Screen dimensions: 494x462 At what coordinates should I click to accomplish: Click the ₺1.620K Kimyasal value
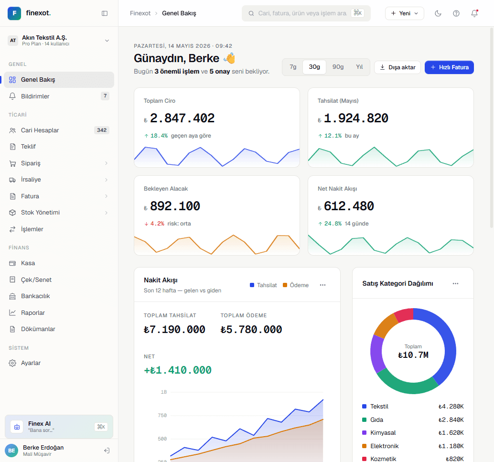(451, 433)
